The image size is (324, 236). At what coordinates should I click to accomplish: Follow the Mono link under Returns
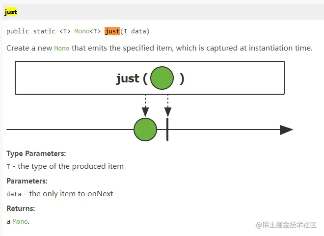point(20,222)
